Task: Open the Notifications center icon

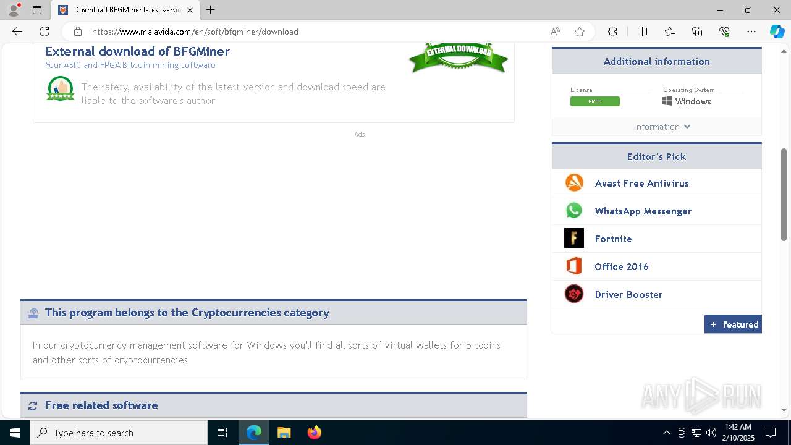Action: point(771,433)
